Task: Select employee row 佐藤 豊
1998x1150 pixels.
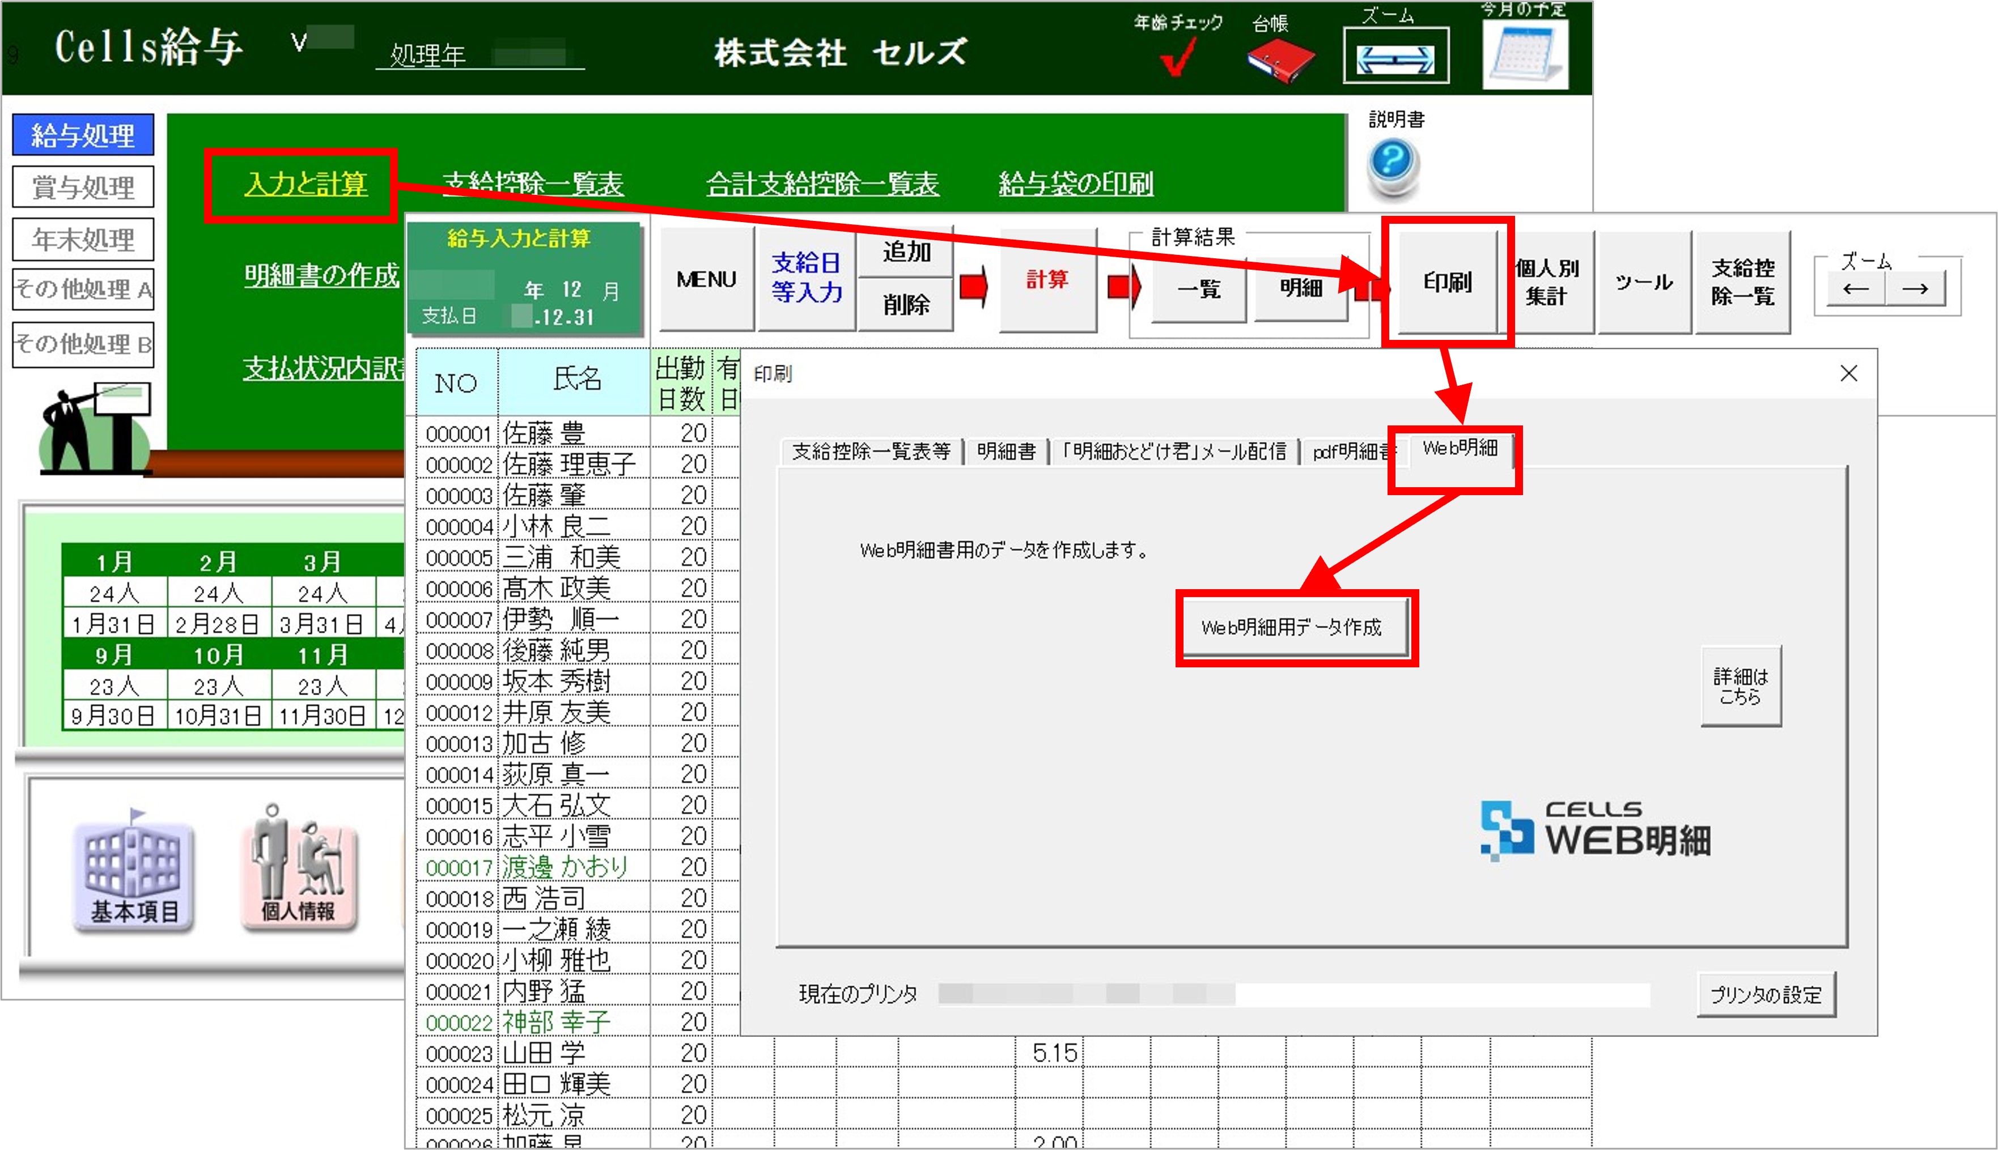Action: [x=544, y=433]
